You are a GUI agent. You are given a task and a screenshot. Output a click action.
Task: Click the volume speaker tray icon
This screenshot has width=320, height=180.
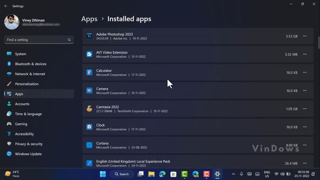click(282, 174)
